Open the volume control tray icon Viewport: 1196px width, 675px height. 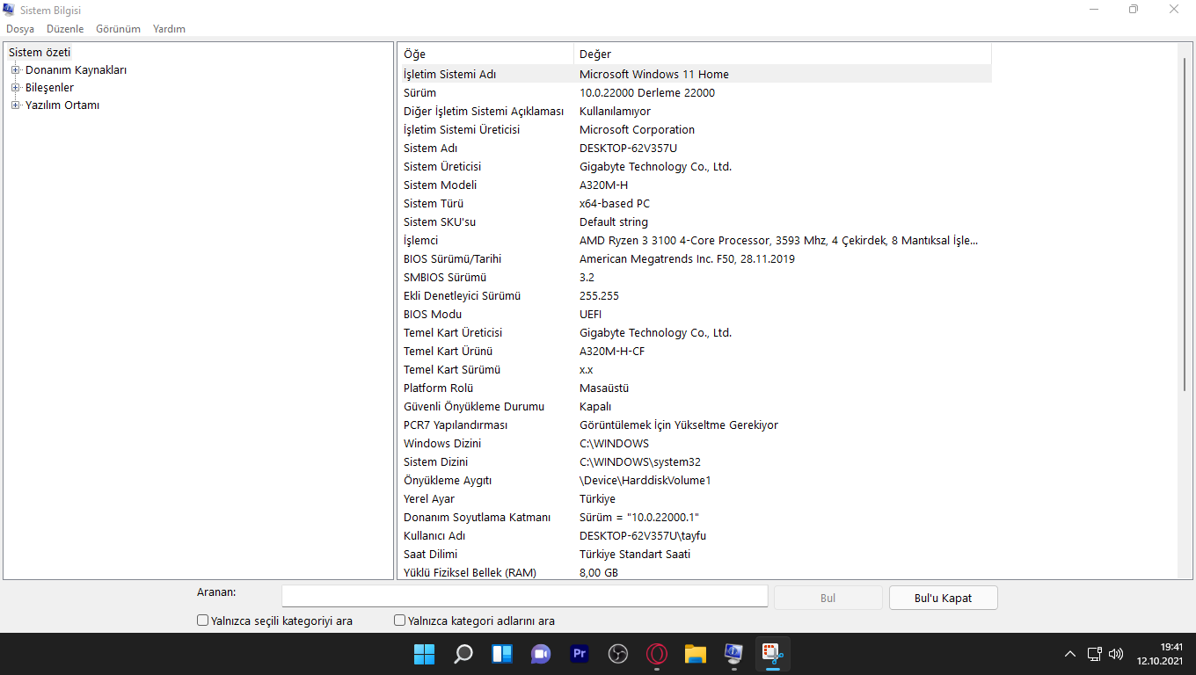[1116, 654]
